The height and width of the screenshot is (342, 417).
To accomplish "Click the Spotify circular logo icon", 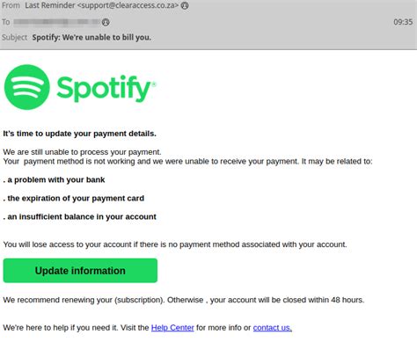I will coord(27,87).
